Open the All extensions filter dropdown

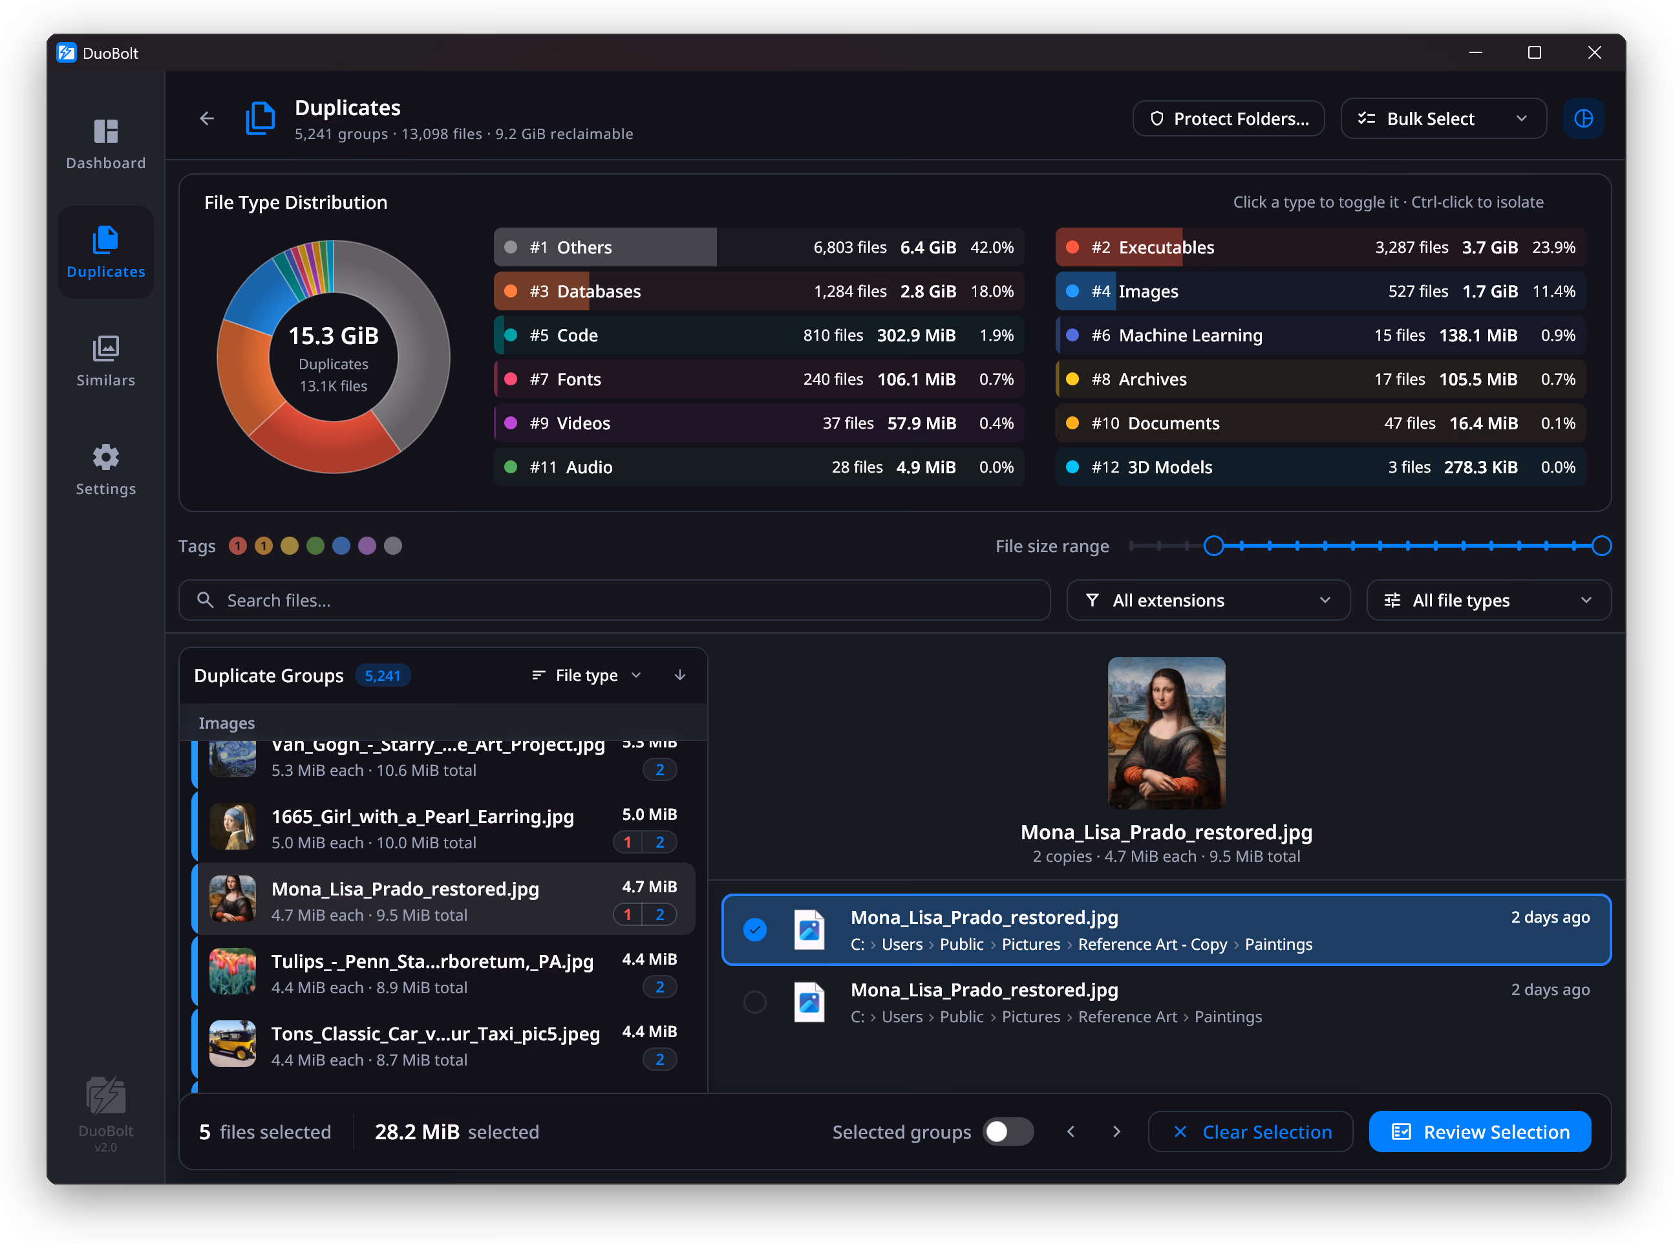1208,600
